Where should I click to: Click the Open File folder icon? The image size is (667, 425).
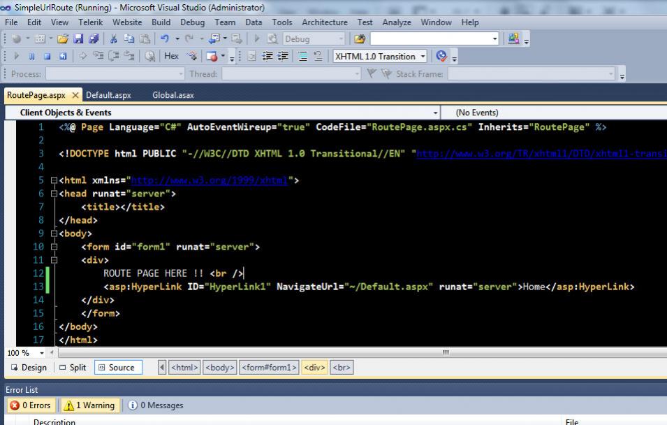[64, 39]
